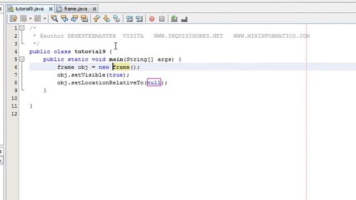This screenshot has width=356, height=200.
Task: Close the frame.java tab
Action: [x=95, y=9]
